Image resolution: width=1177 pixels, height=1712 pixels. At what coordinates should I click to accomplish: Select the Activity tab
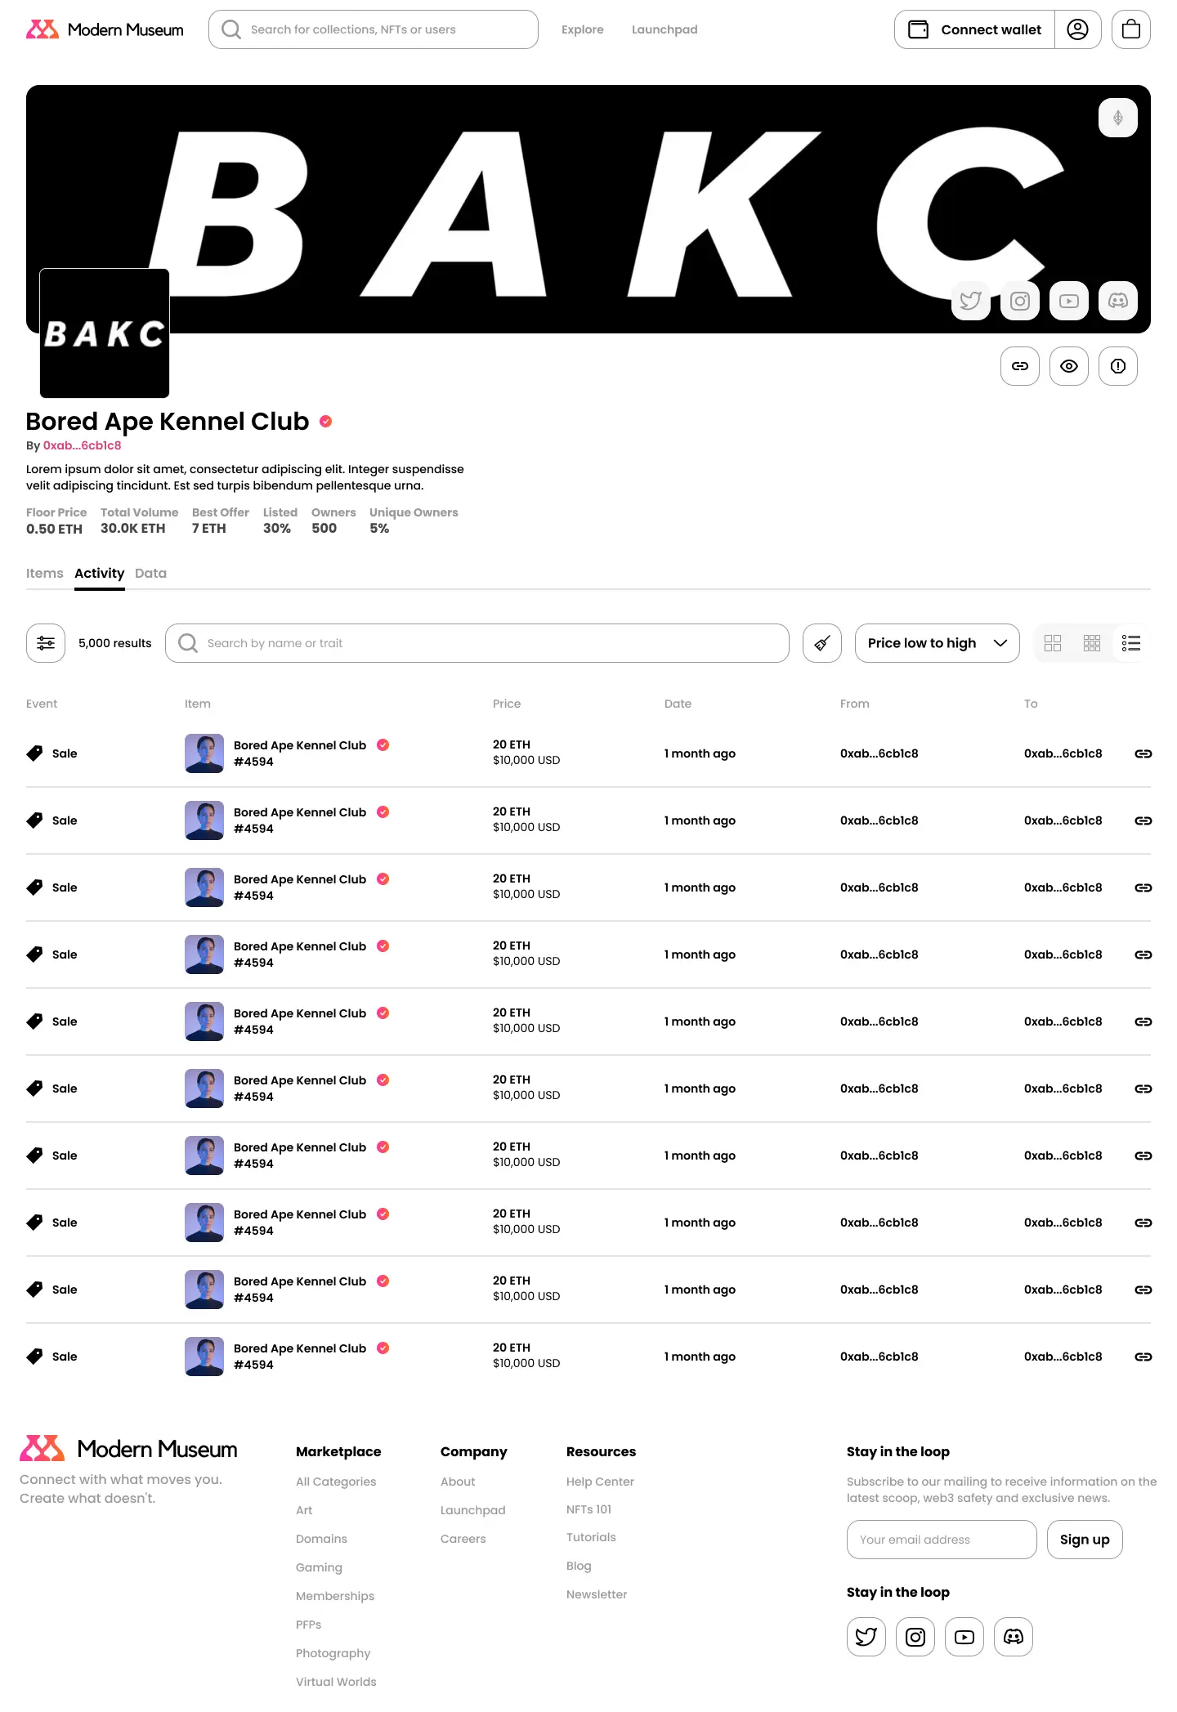point(100,573)
